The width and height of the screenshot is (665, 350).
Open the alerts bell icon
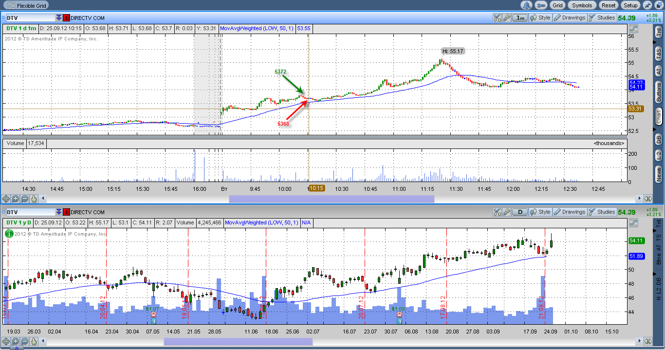pyautogui.click(x=527, y=5)
